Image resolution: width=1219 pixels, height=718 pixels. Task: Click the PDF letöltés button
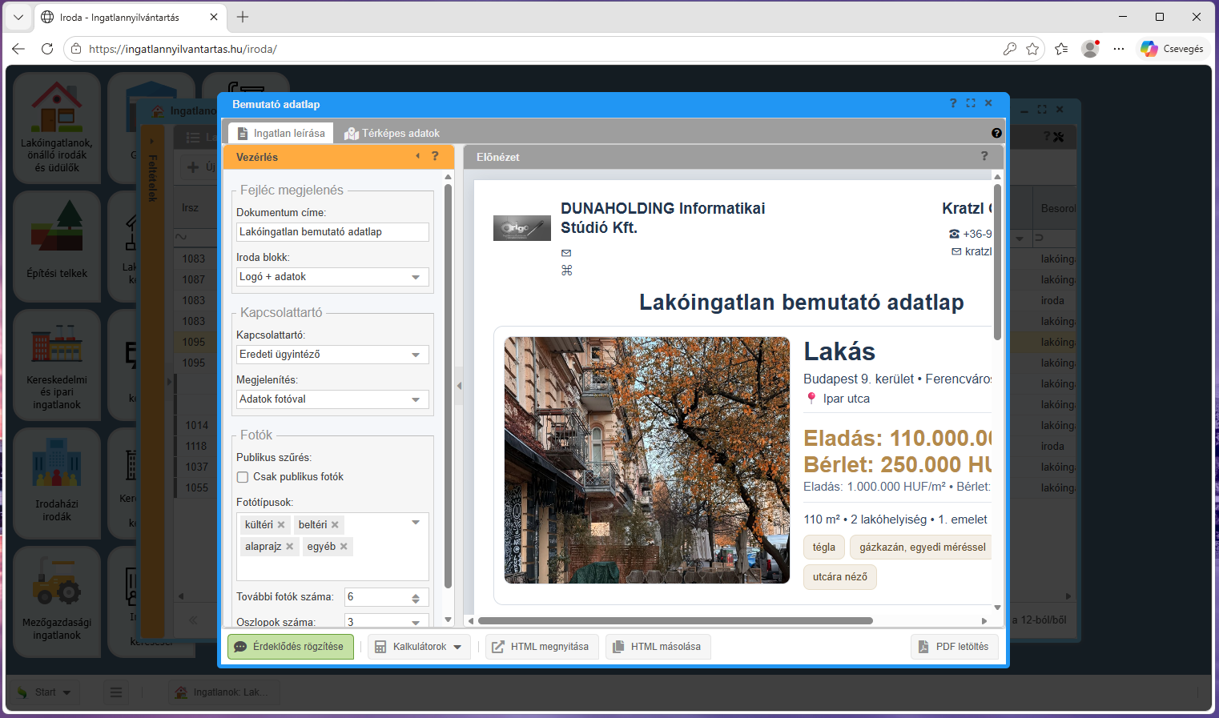tap(955, 647)
